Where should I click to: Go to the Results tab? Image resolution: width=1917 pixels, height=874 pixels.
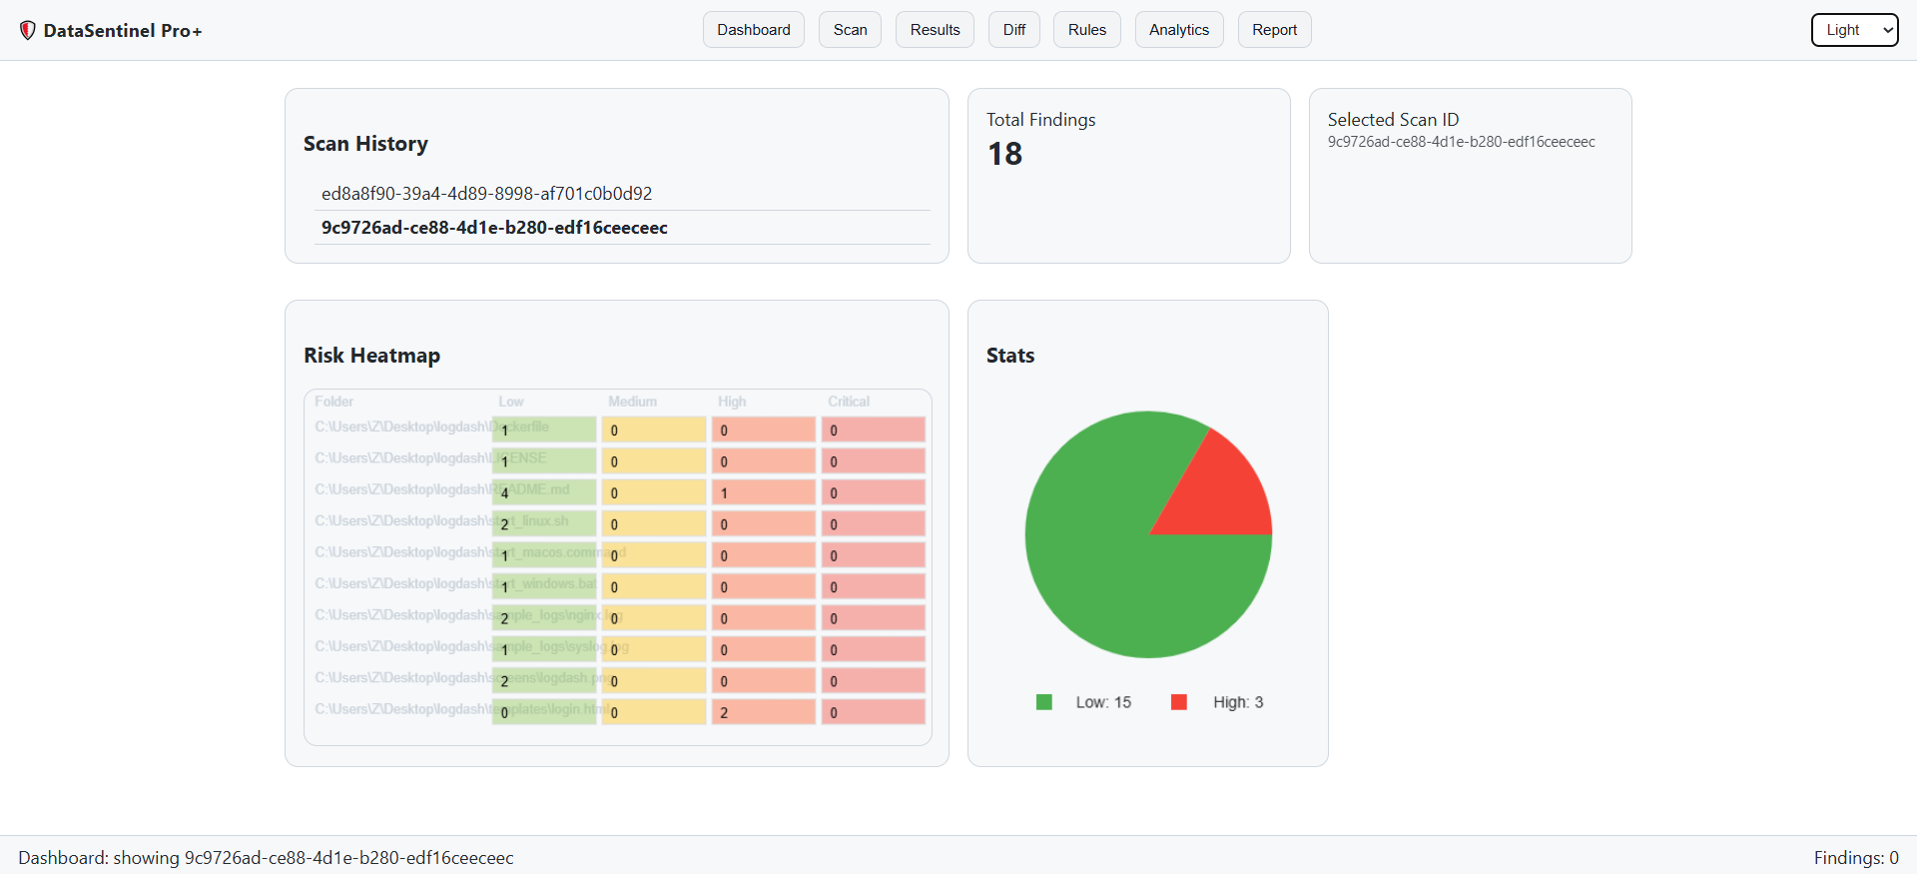tap(935, 30)
